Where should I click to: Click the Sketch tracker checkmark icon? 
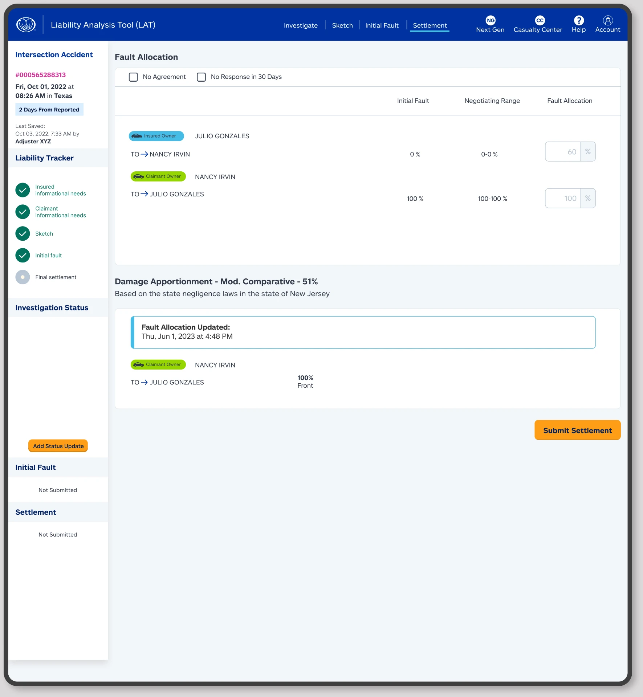coord(23,233)
